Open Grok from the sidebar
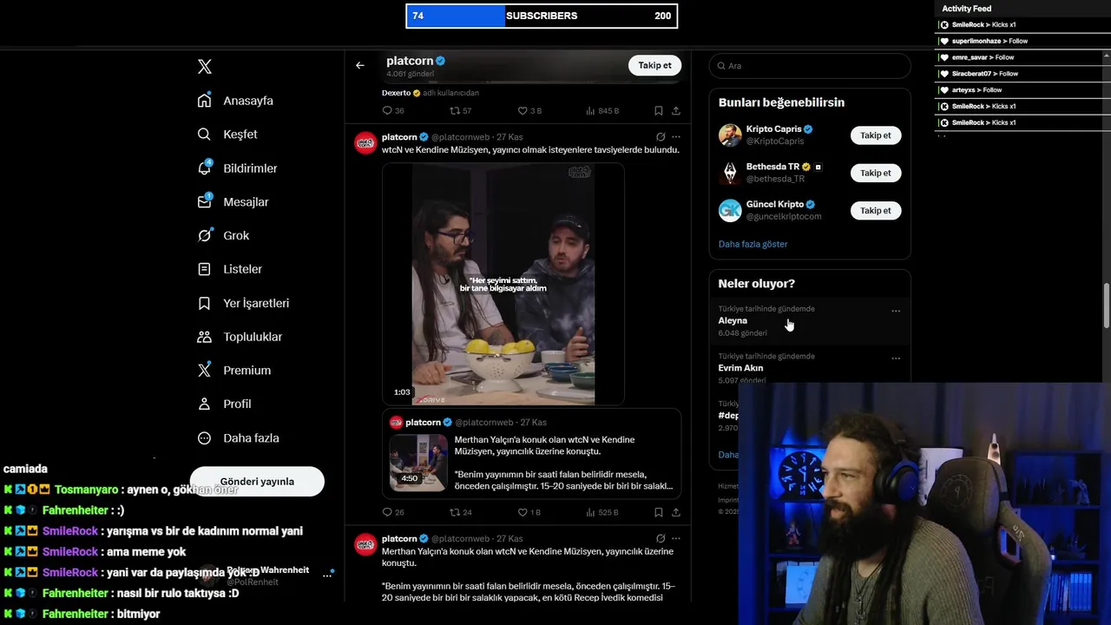Screen dimensions: 1111x625 click(x=235, y=235)
